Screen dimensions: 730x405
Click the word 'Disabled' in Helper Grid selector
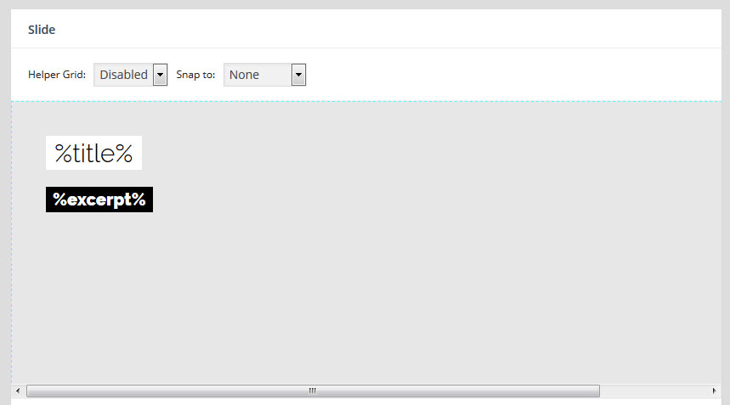pos(123,75)
